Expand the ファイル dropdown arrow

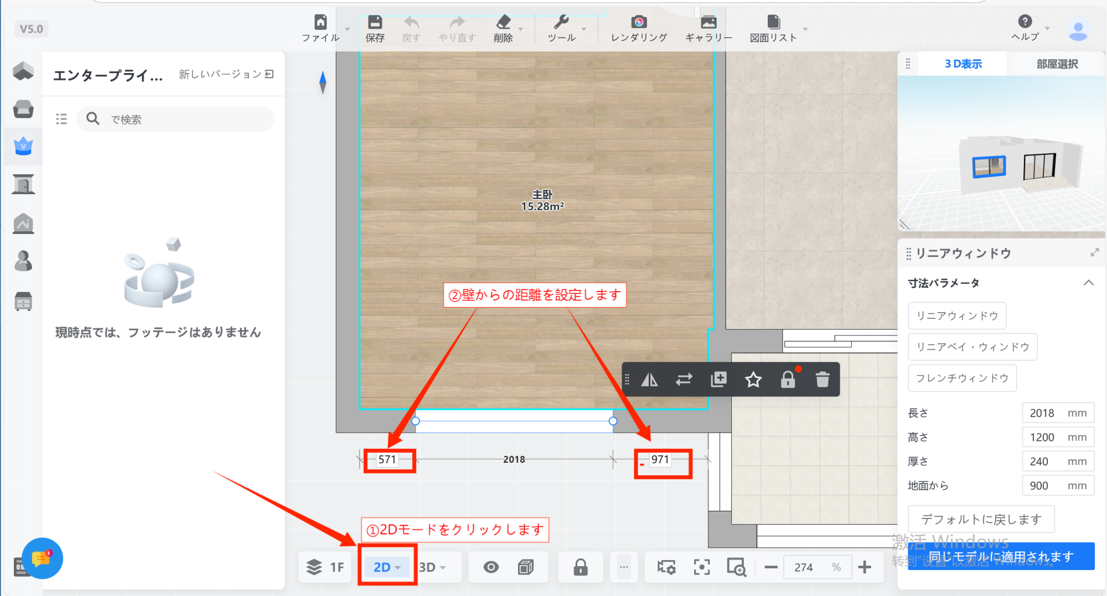pyautogui.click(x=348, y=29)
